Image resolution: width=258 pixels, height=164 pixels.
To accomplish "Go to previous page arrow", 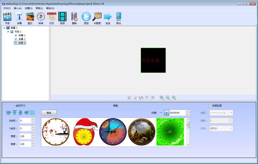I will point(135,98).
